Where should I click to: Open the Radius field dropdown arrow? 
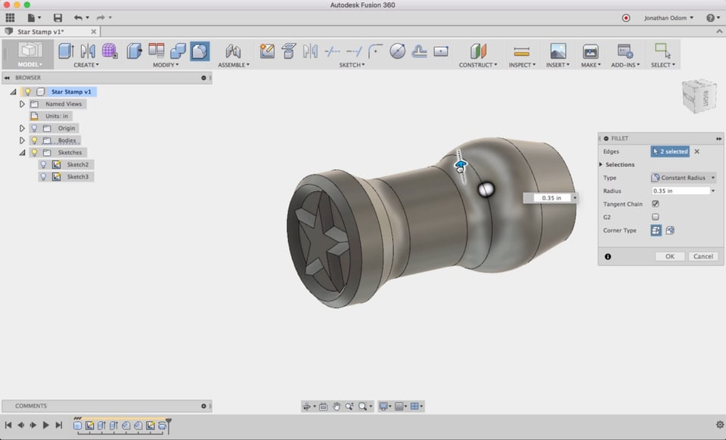pos(713,191)
